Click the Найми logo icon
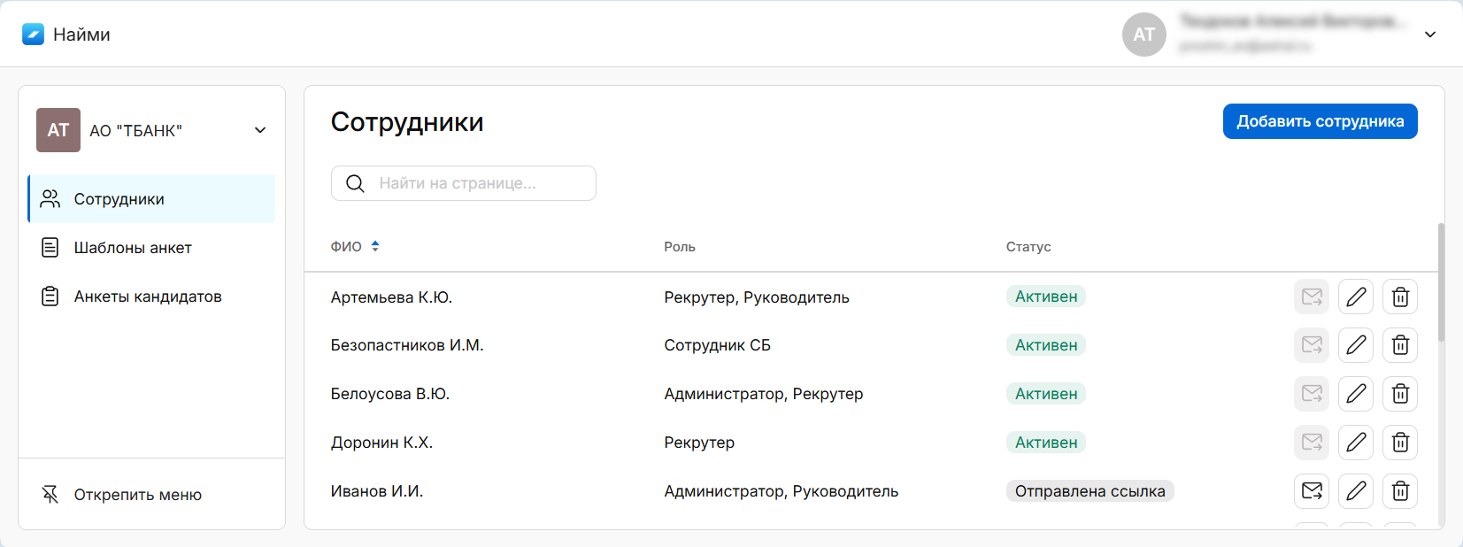The width and height of the screenshot is (1463, 547). pos(33,35)
